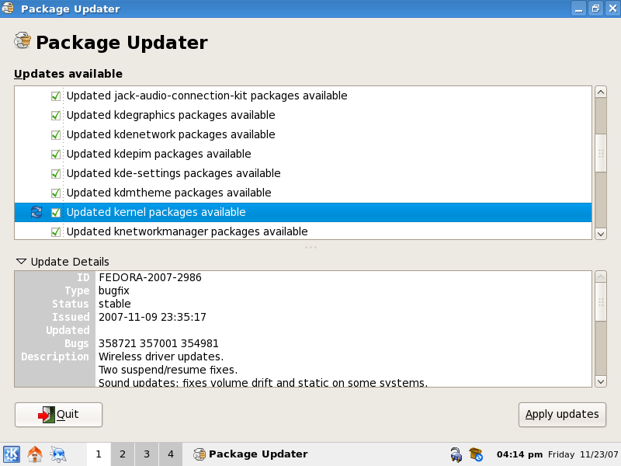621x466 pixels.
Task: Select 'Updated kdepim packages available' row
Action: coord(303,154)
